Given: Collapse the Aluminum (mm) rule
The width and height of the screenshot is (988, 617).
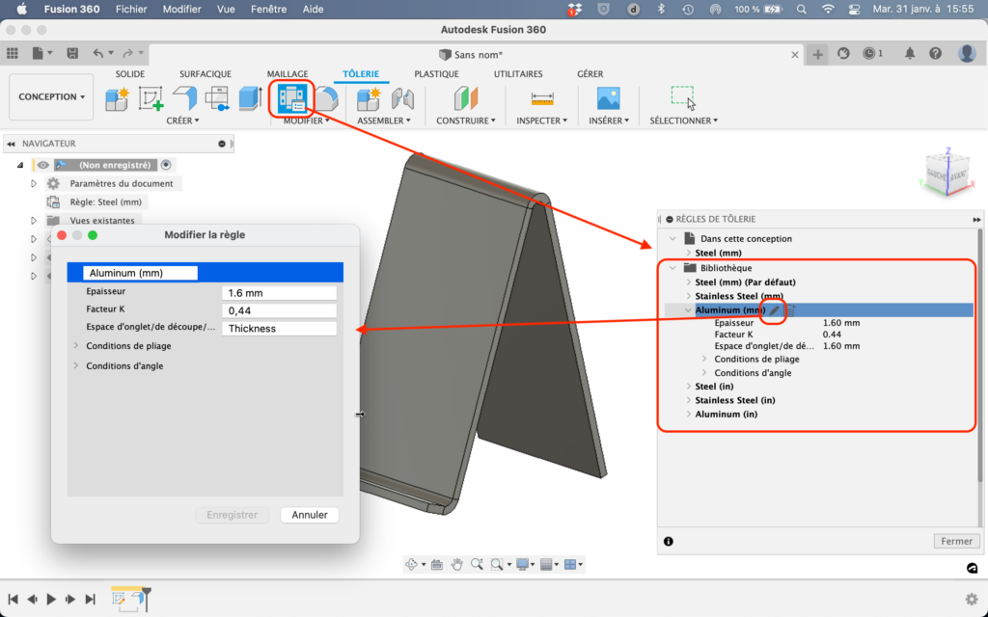Looking at the screenshot, I should (688, 309).
